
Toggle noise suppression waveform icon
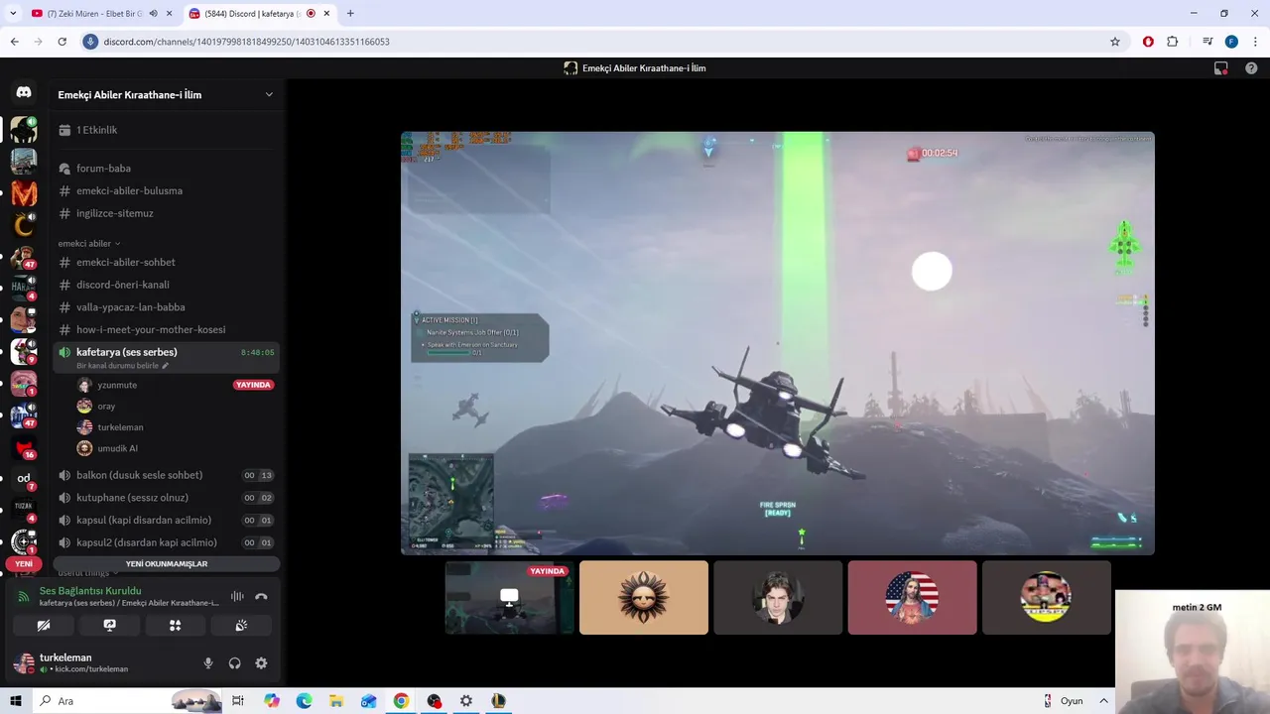pos(237,596)
